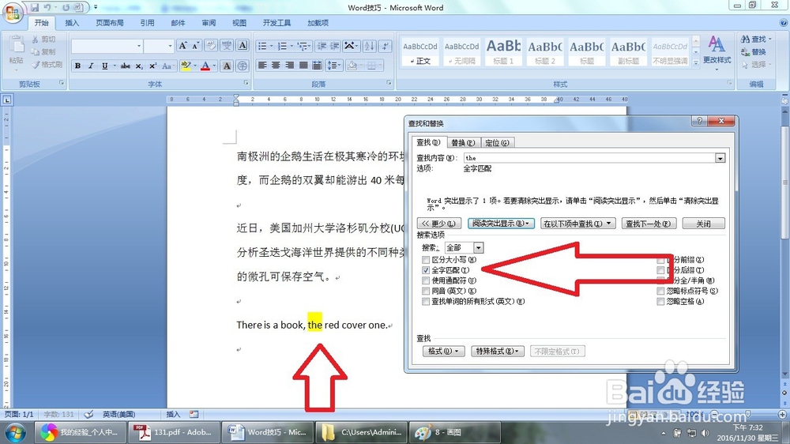Toggle bold formatting
Screen dimensions: 790x444
[x=77, y=66]
